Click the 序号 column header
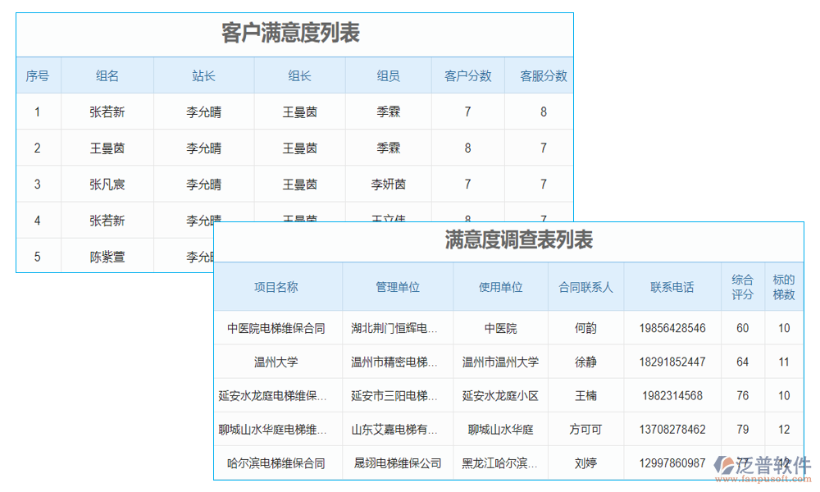 38,76
